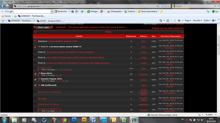The width and height of the screenshot is (220, 123).
Task: Click the Home page icon
Action: pos(161,21)
